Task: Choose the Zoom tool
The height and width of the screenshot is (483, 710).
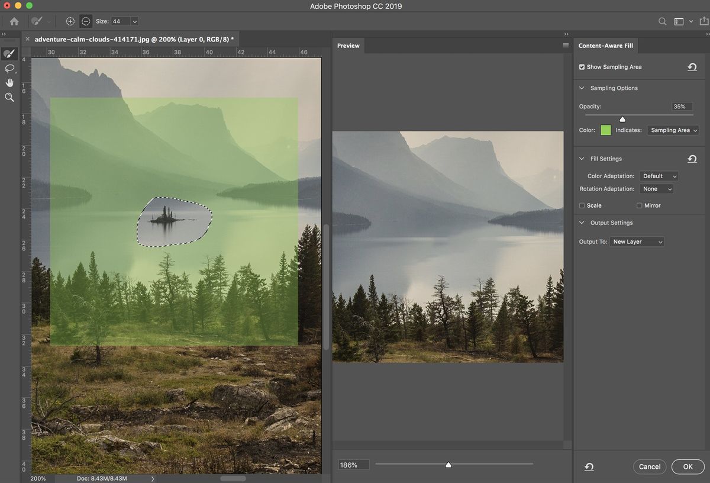Action: (9, 97)
